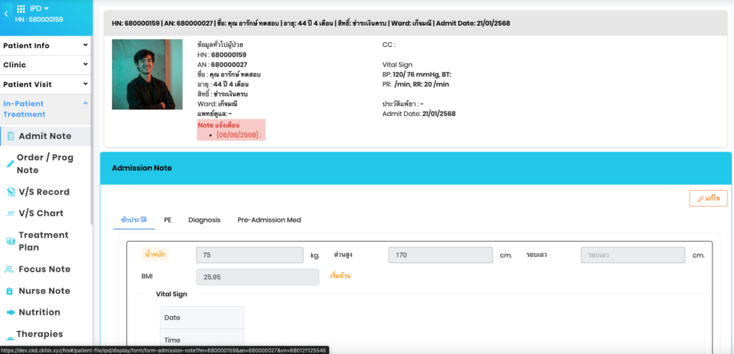Open the Pre-Admission Med tab
The height and width of the screenshot is (354, 734).
(269, 220)
